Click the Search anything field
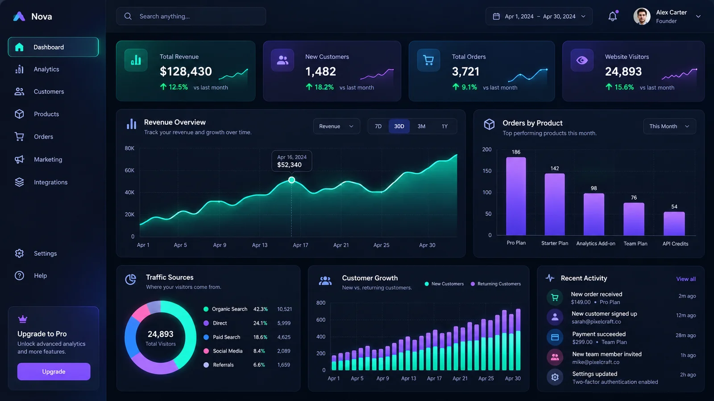The width and height of the screenshot is (714, 401). [191, 16]
